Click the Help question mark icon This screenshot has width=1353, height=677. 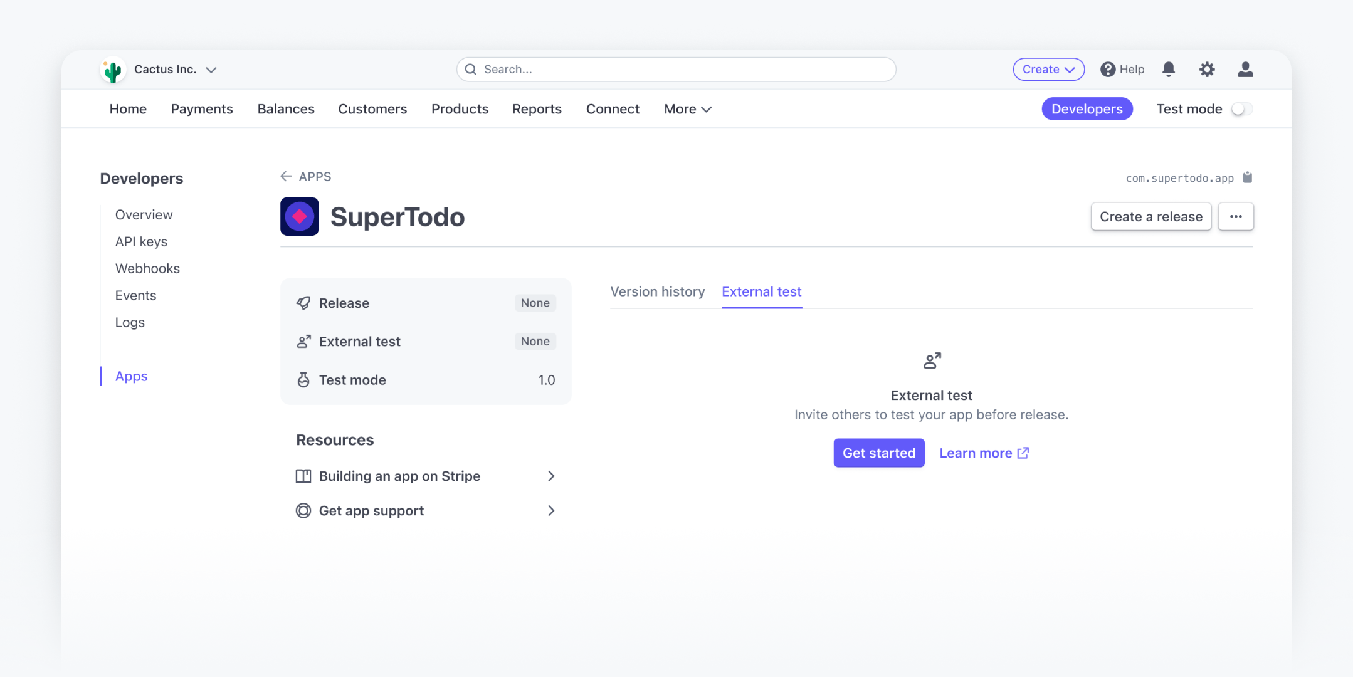(1108, 70)
